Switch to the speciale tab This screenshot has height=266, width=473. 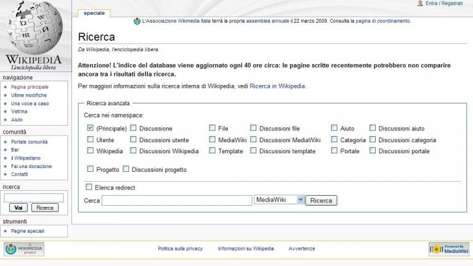[x=94, y=13]
